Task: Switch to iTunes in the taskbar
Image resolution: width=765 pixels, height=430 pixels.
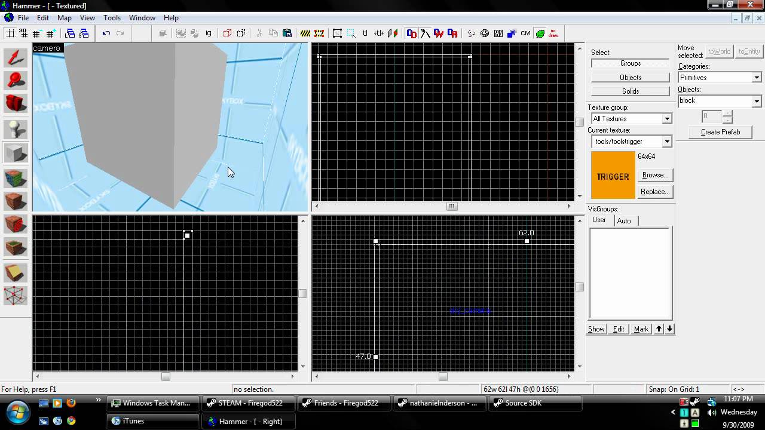Action: pyautogui.click(x=152, y=421)
